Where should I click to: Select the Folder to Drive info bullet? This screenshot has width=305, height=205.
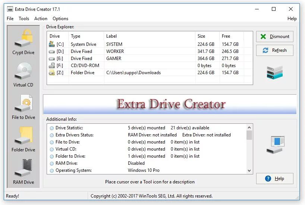point(52,157)
